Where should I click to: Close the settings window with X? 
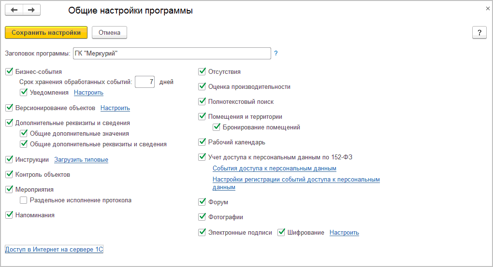tap(487, 9)
